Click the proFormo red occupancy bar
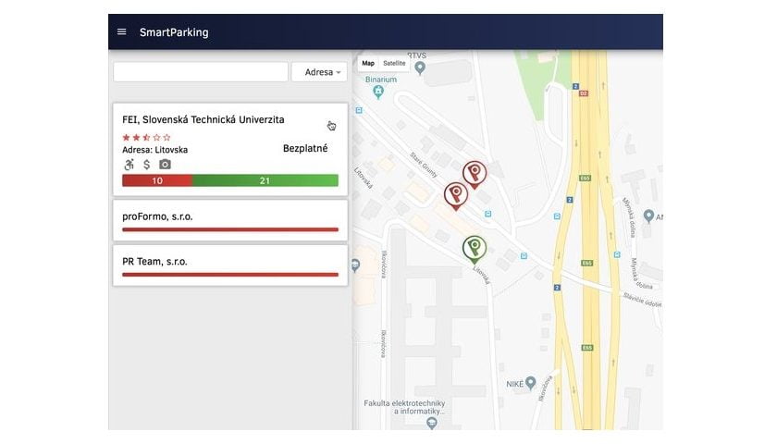Screen dimensions: 777x444 point(230,229)
